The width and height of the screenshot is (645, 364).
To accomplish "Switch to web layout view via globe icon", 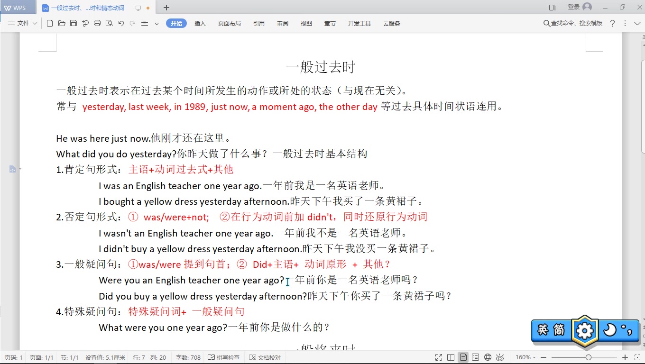I will coord(488,357).
